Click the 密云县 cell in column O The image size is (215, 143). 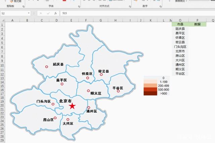tap(180, 42)
